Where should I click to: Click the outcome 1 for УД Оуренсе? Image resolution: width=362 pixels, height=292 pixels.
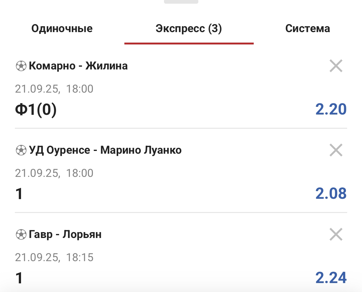point(19,194)
